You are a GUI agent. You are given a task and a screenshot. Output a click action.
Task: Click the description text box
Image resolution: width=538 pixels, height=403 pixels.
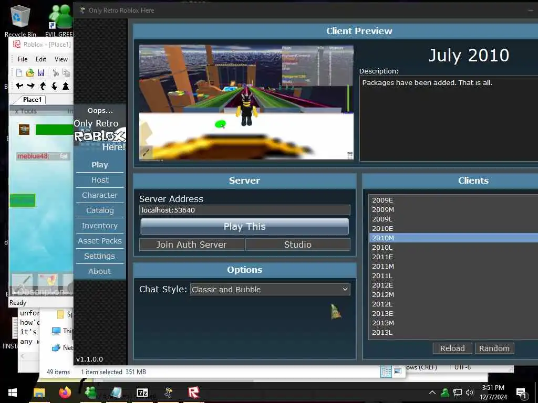pyautogui.click(x=449, y=118)
